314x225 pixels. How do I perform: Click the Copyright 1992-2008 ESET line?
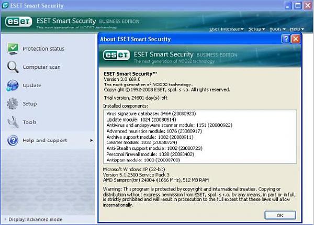(x=167, y=90)
